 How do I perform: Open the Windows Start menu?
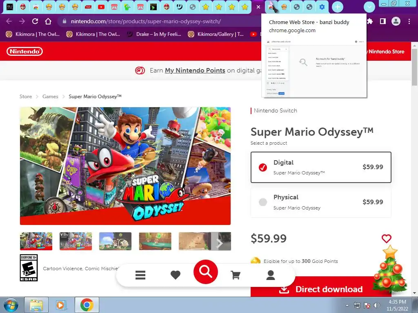point(11,305)
